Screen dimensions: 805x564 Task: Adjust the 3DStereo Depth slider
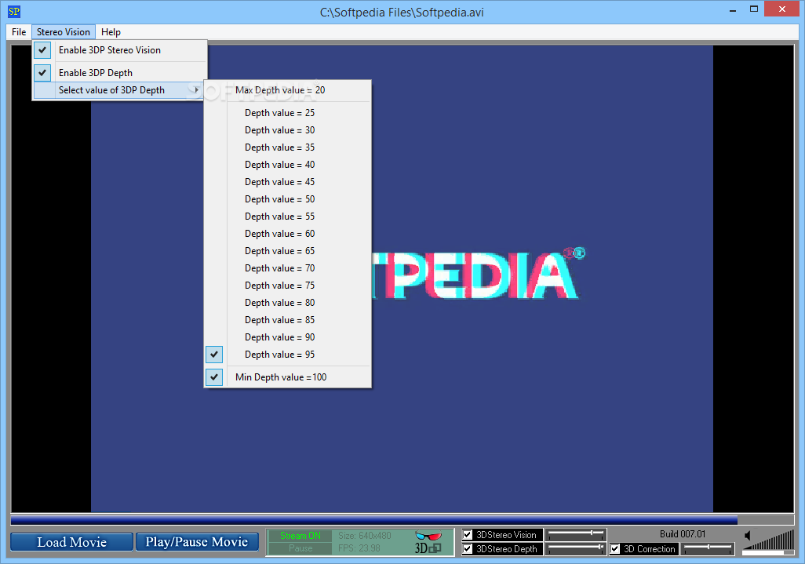click(x=576, y=548)
